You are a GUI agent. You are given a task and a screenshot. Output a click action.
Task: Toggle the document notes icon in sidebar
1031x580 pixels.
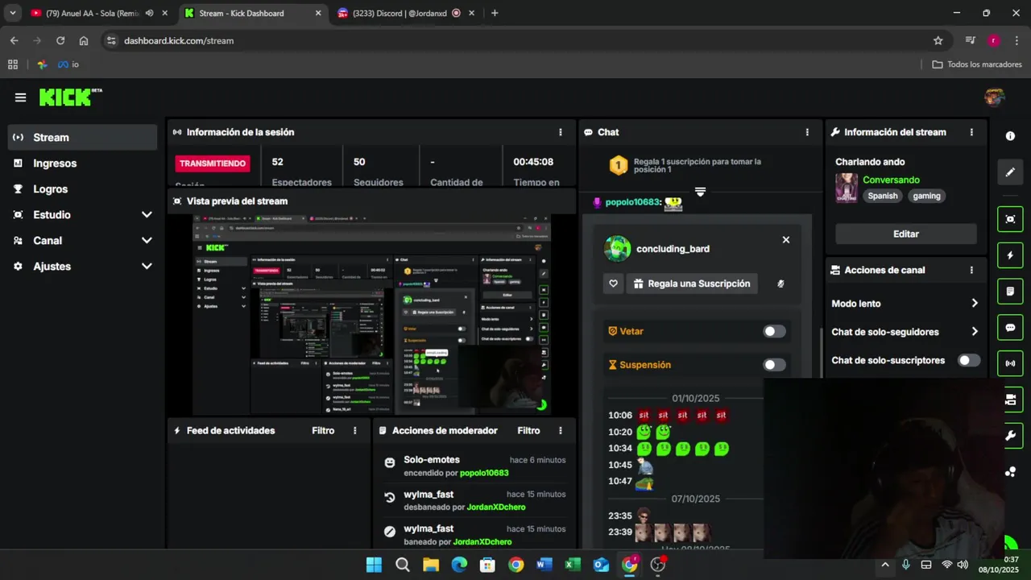pyautogui.click(x=1010, y=291)
